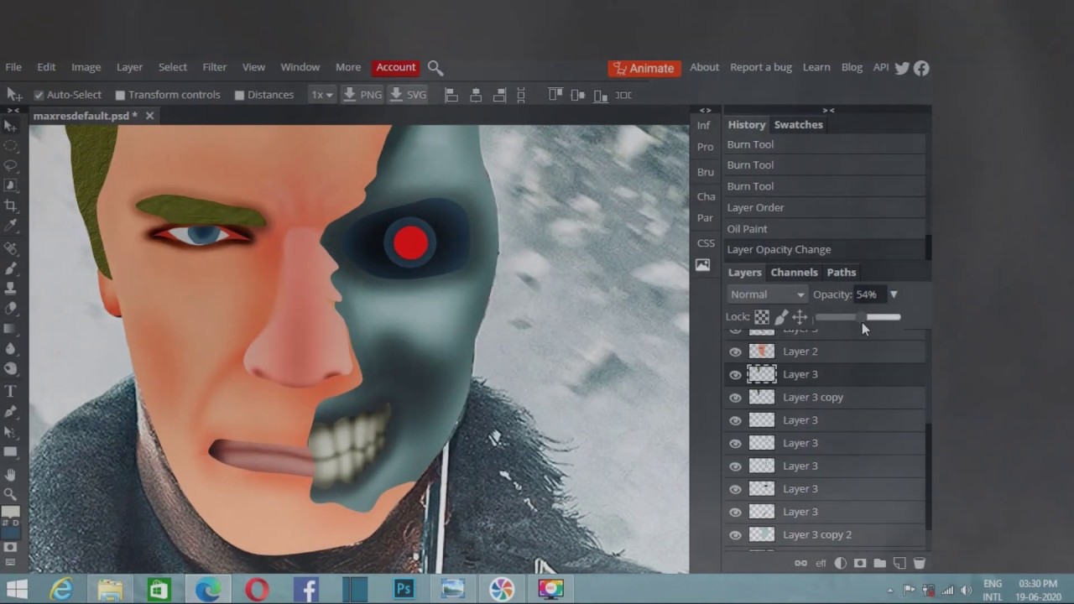Select the Zoom tool in the left toolbar
This screenshot has height=604, width=1074.
[x=11, y=493]
